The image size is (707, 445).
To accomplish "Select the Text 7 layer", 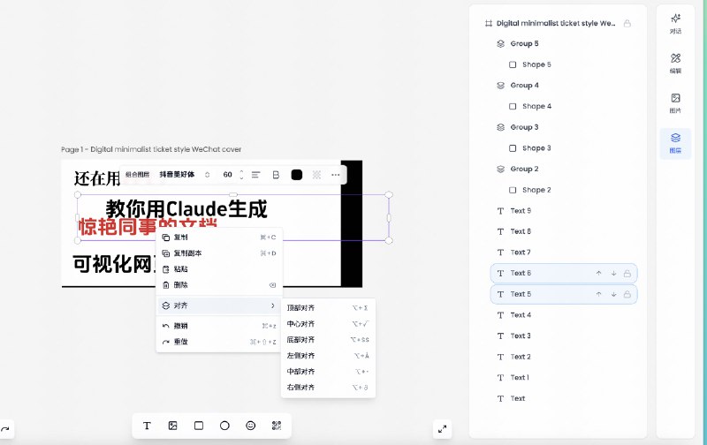I will tap(564, 253).
